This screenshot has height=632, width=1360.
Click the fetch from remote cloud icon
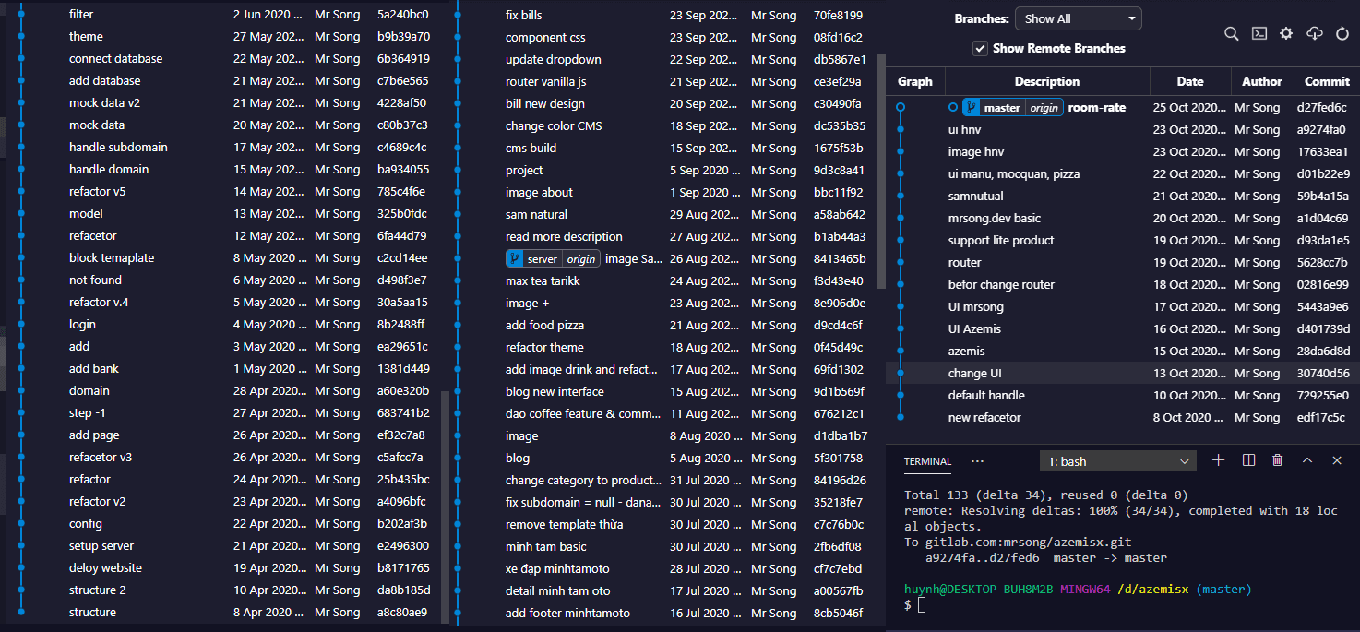coord(1315,33)
